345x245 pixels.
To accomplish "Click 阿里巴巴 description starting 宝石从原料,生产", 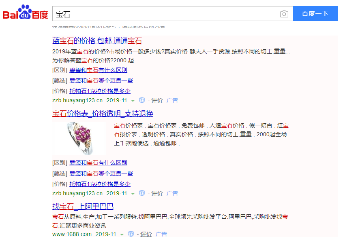I will click(170, 221).
